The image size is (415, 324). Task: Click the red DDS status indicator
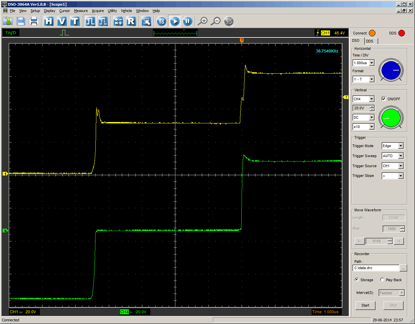tap(402, 33)
